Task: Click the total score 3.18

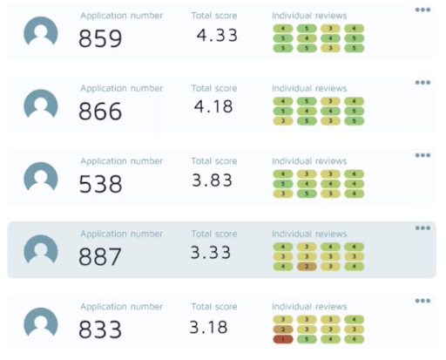Action: point(208,327)
